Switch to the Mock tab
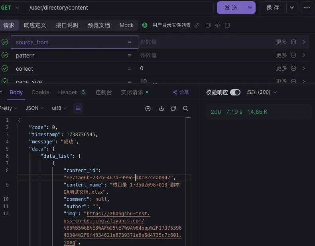 [x=126, y=25]
